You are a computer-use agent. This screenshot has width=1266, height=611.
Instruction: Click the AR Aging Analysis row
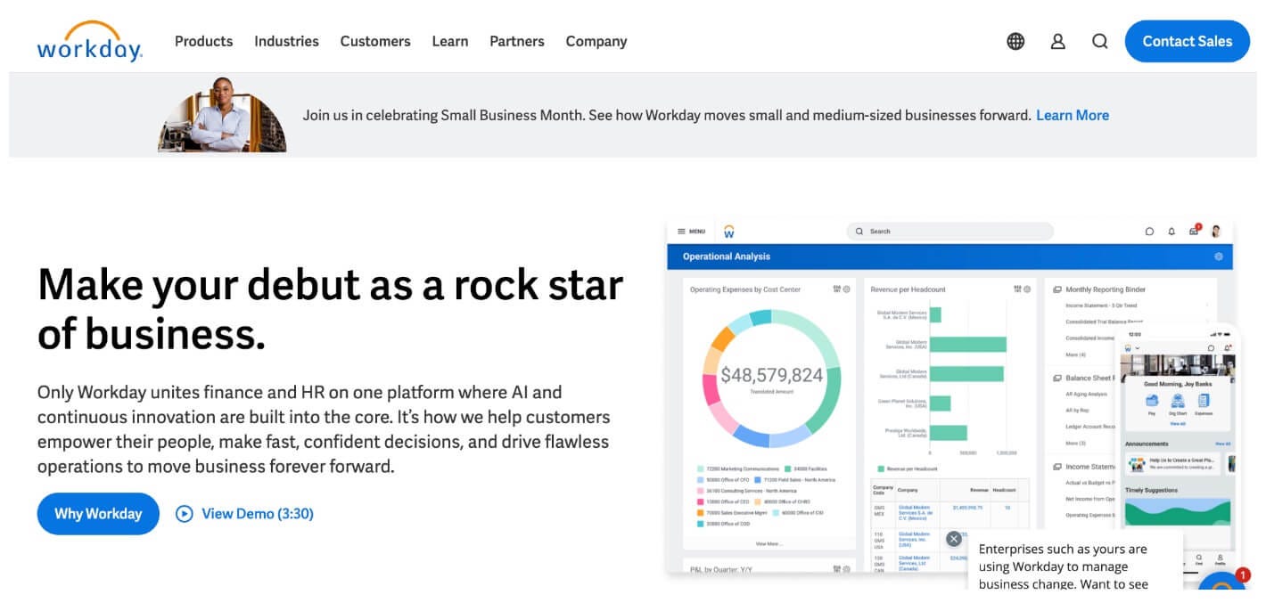click(x=1086, y=394)
